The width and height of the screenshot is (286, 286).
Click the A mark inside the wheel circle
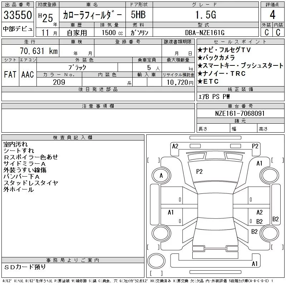161,176
